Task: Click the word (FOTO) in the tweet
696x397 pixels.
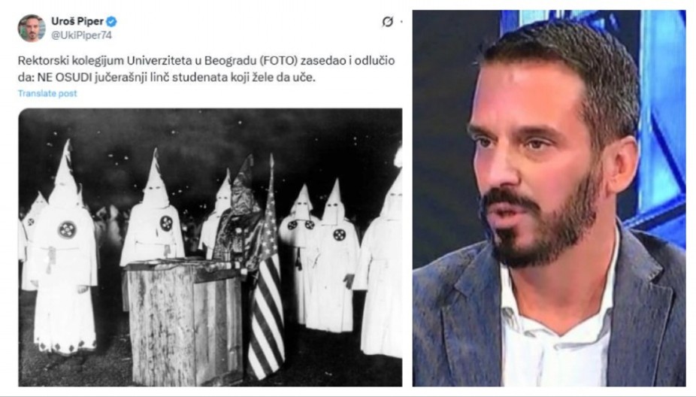Action: pos(279,60)
